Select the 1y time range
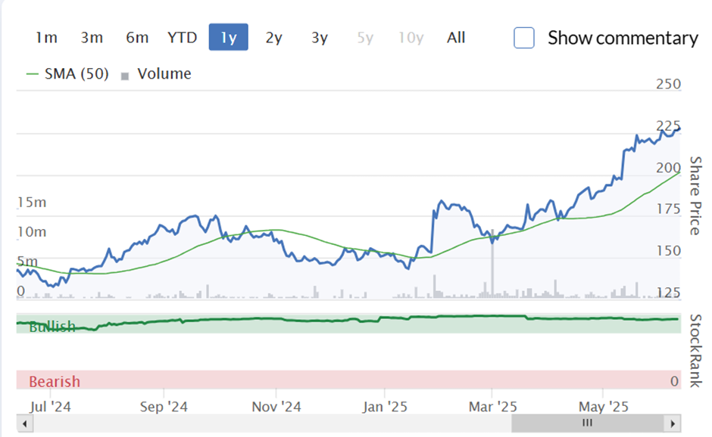Screen dimensions: 712x437 click(229, 37)
